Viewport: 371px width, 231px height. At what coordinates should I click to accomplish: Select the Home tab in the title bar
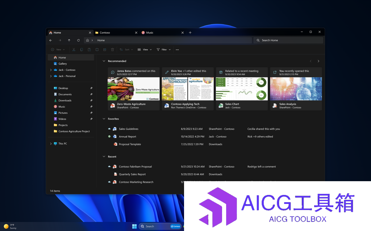pos(70,32)
